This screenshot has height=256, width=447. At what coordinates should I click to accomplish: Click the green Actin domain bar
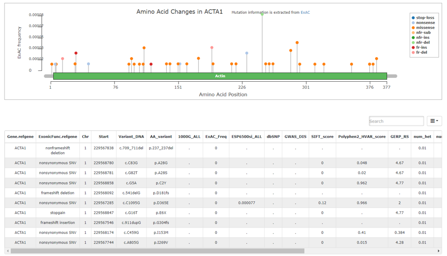point(220,76)
